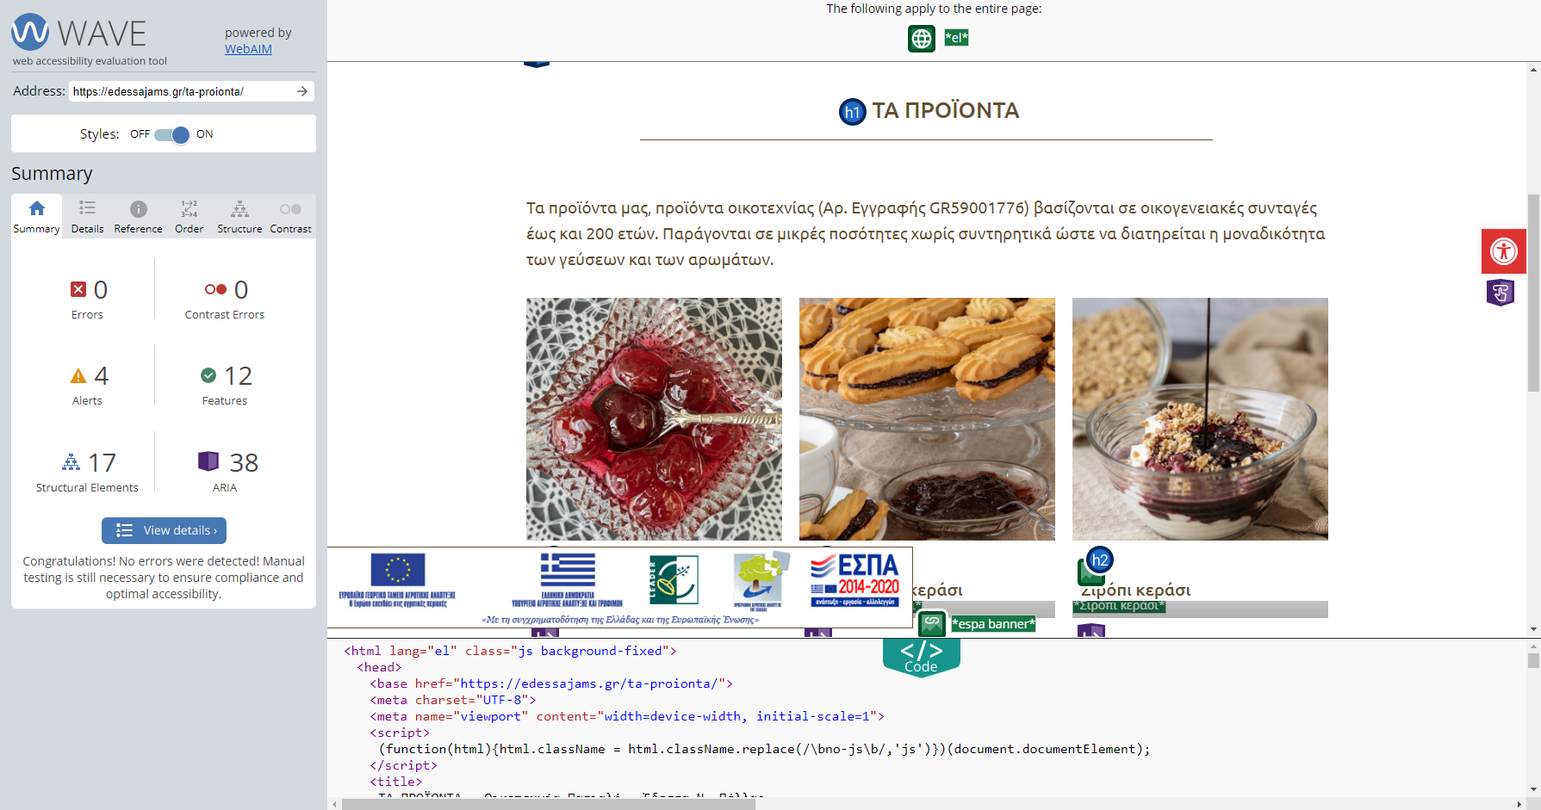
Task: Click the purple ARIA icon below accessibility widget
Action: (1500, 293)
